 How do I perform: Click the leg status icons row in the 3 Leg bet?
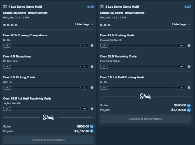point(105,25)
